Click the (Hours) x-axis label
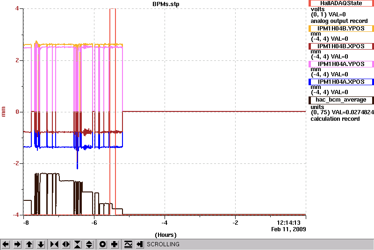 (166, 235)
